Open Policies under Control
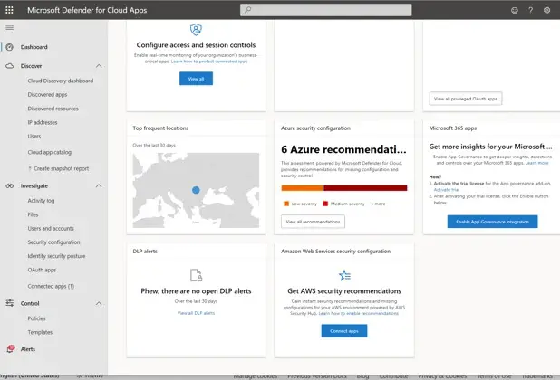This screenshot has width=560, height=380. coord(36,318)
